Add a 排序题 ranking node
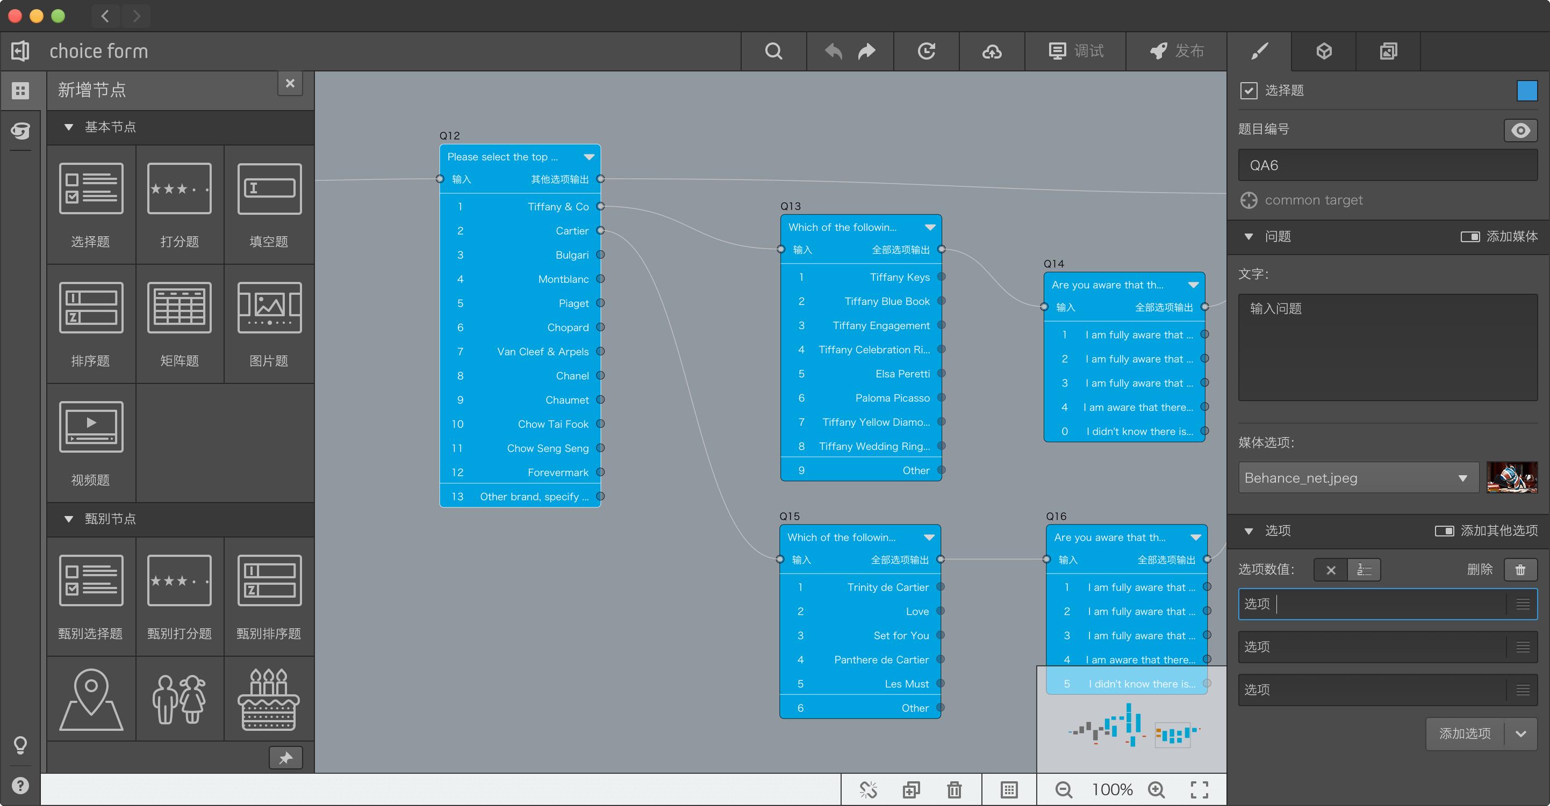The image size is (1550, 806). click(91, 324)
